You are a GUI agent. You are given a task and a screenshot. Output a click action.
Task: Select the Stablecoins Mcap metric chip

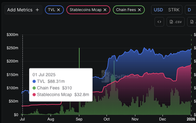click(88, 10)
